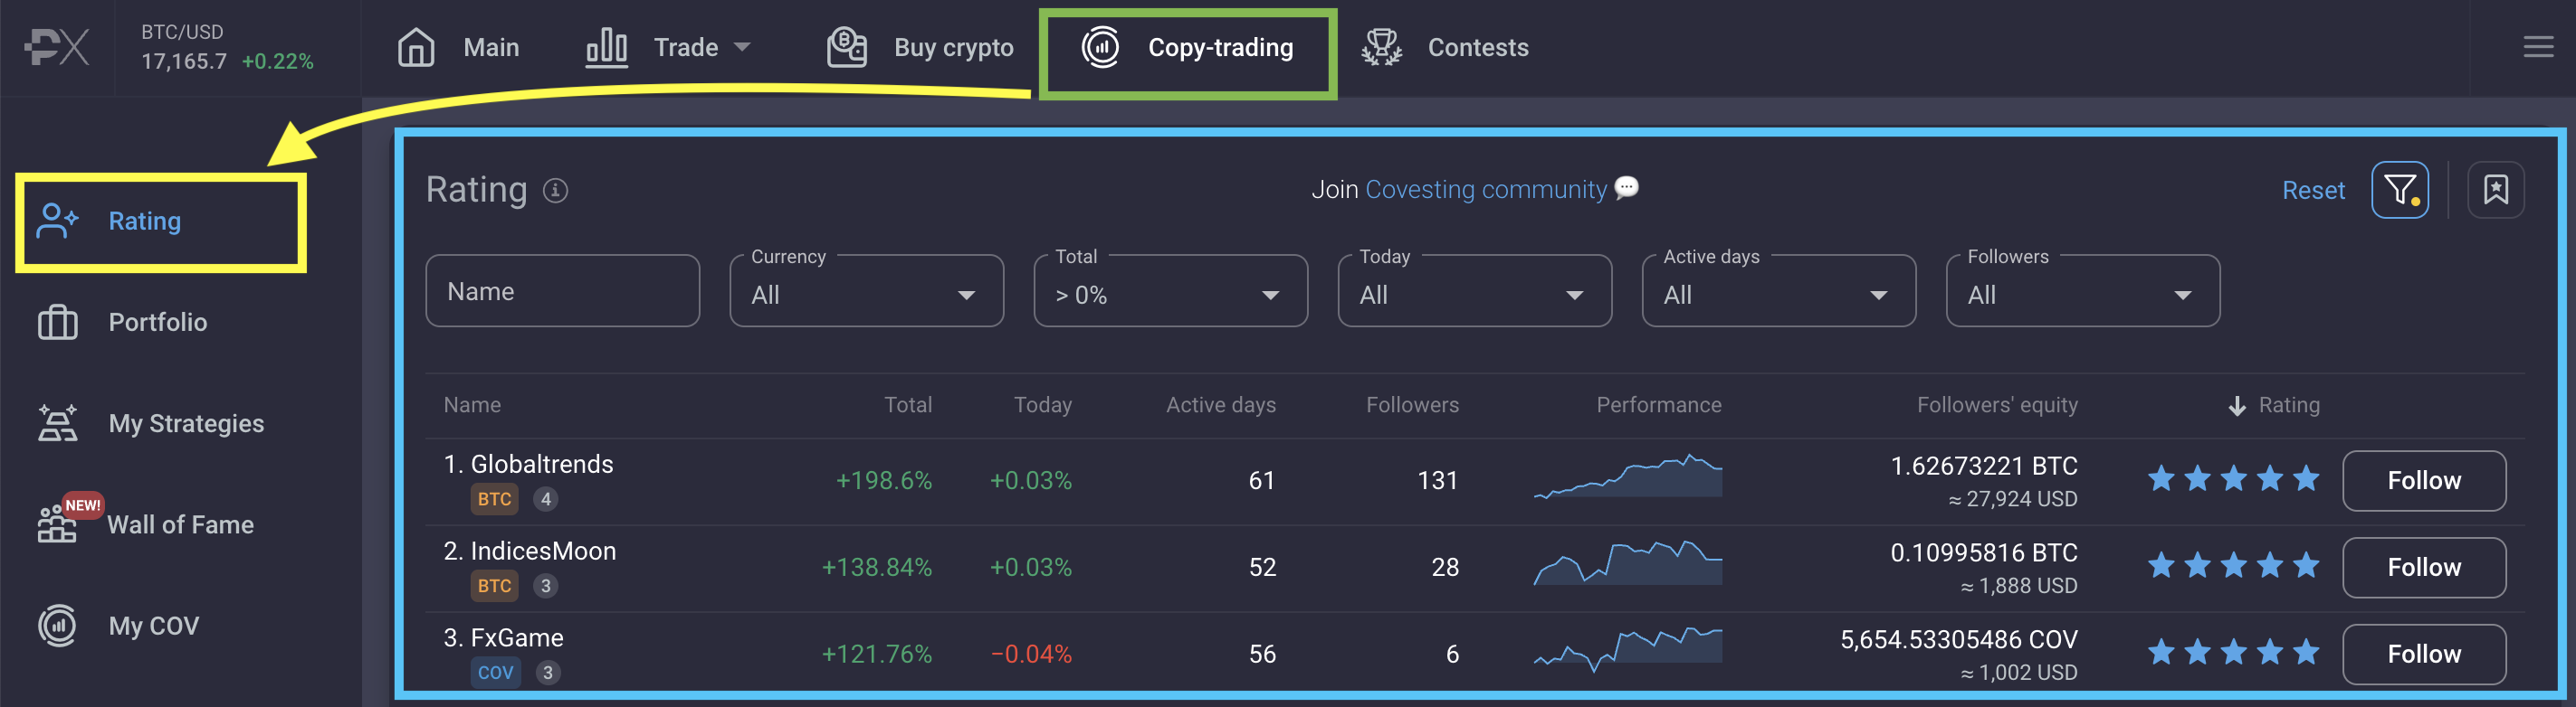
Task: Click the Rating info icon
Action: (x=555, y=190)
